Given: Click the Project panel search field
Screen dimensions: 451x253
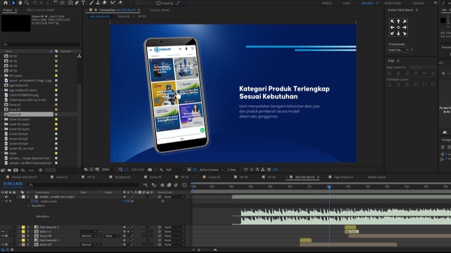Looking at the screenshot, I should 41,44.
